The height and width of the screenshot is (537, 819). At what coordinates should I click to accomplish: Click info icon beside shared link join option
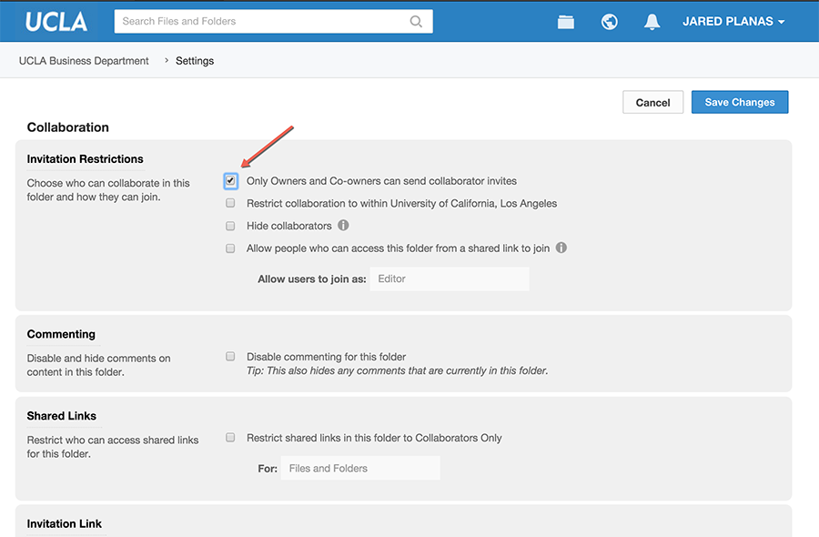click(x=561, y=248)
